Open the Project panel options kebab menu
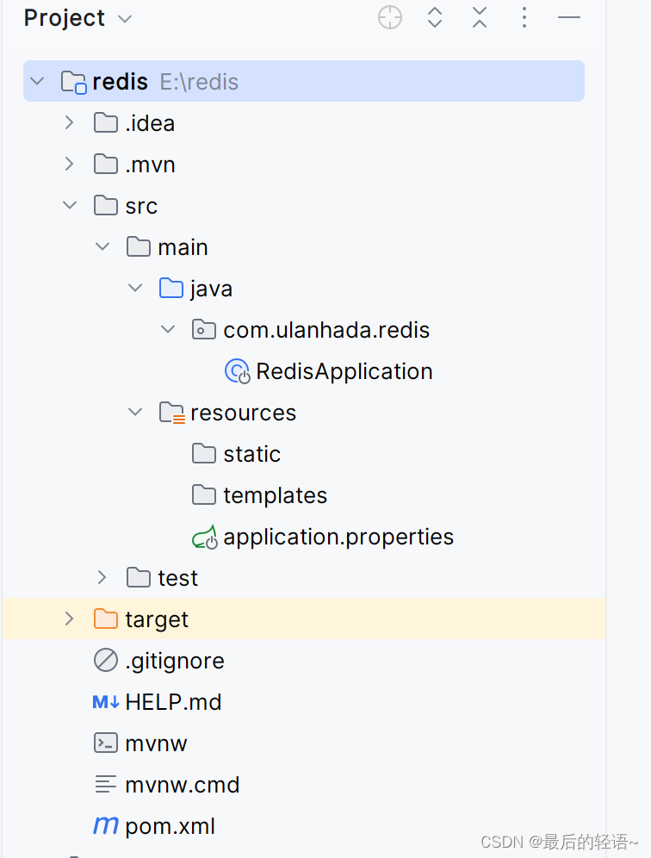The width and height of the screenshot is (651, 858). point(524,17)
